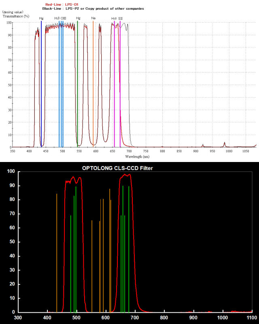Select the '650' wavelength axis value
The image size is (259, 324).
coord(113,151)
